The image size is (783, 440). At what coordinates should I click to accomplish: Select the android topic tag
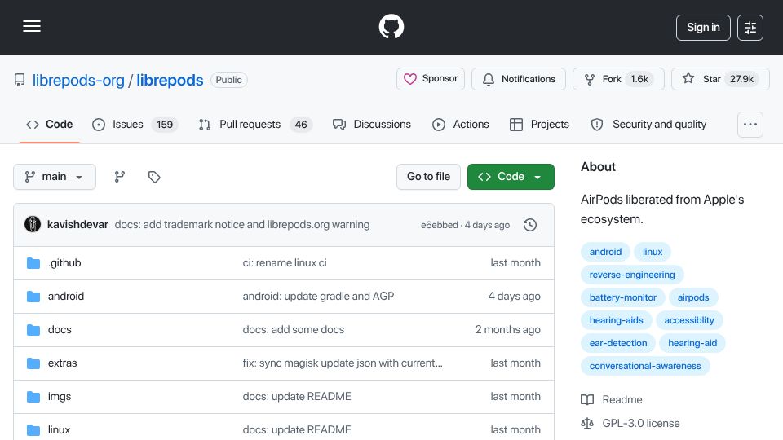(x=605, y=252)
